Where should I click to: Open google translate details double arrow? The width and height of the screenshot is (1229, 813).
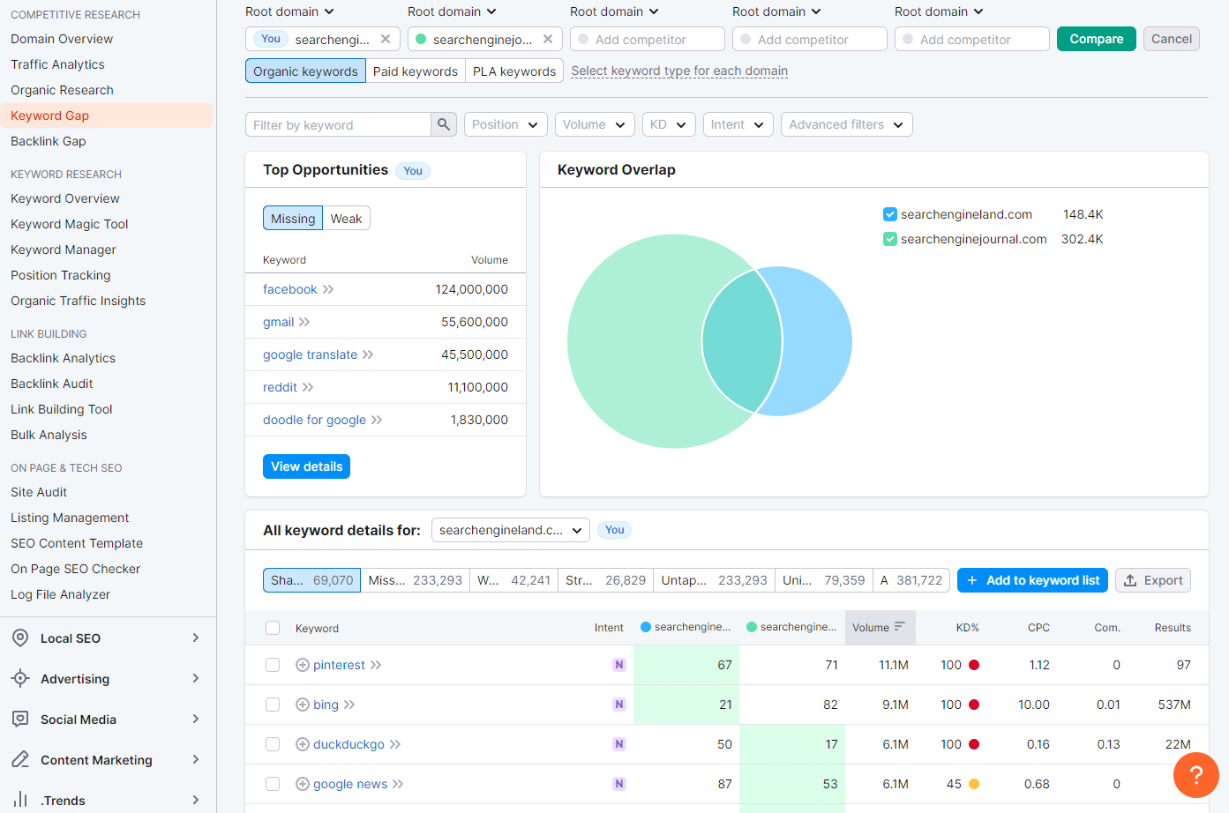click(368, 354)
